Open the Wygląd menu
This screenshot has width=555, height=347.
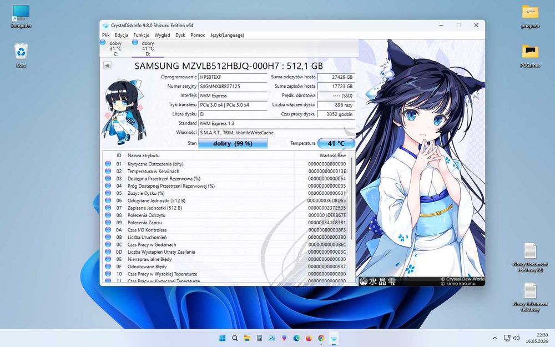point(162,35)
